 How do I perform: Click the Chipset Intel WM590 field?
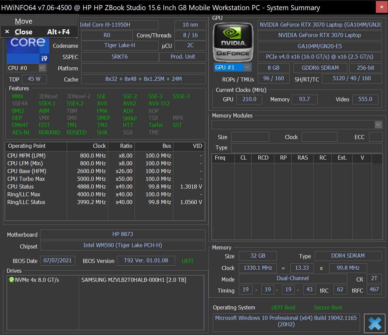click(x=123, y=245)
